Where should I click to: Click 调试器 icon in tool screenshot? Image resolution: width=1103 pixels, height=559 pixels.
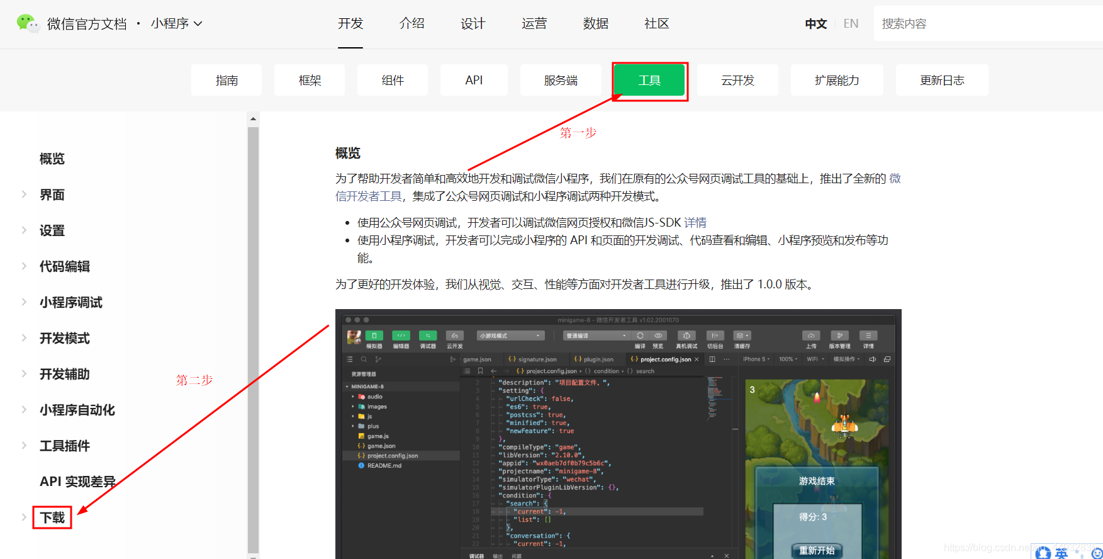[x=428, y=336]
